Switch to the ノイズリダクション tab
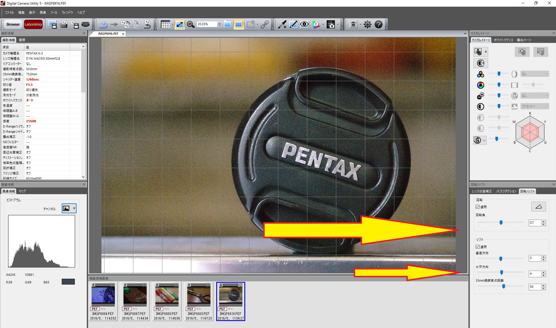 coord(506,191)
